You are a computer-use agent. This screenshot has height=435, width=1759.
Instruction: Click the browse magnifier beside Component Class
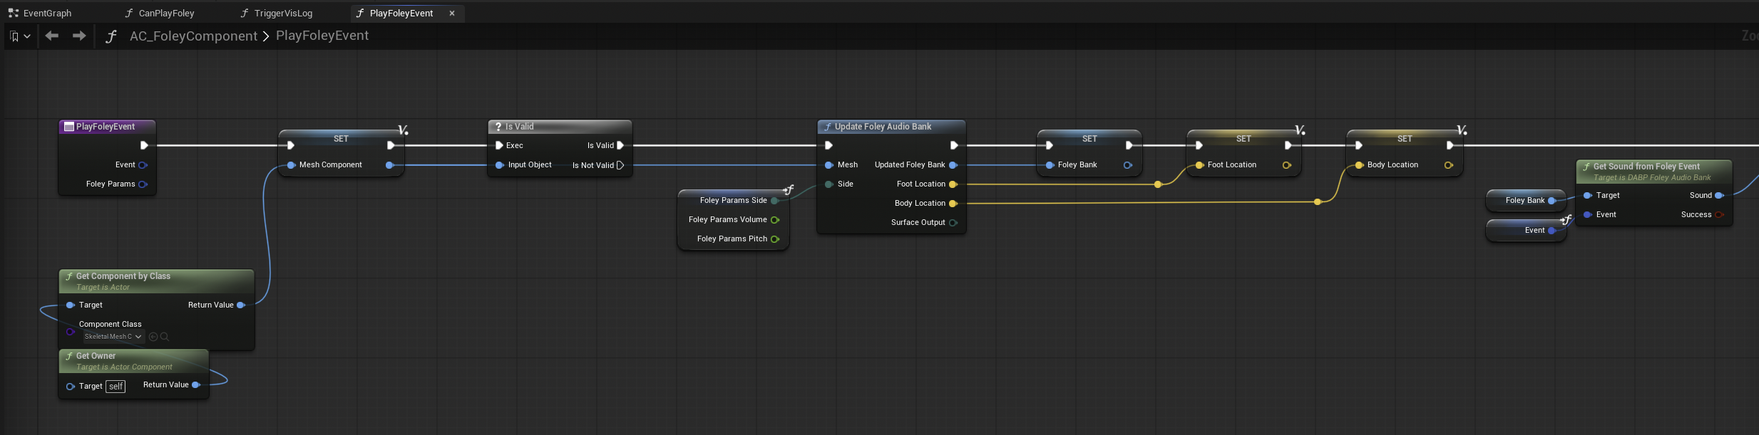(165, 337)
